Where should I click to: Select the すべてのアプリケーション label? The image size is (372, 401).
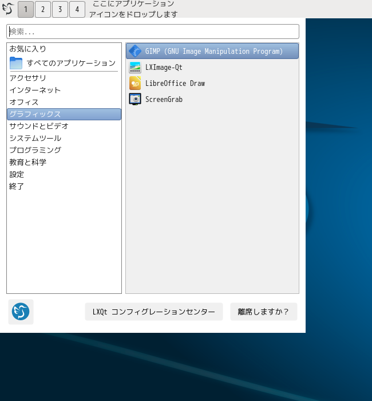[72, 63]
